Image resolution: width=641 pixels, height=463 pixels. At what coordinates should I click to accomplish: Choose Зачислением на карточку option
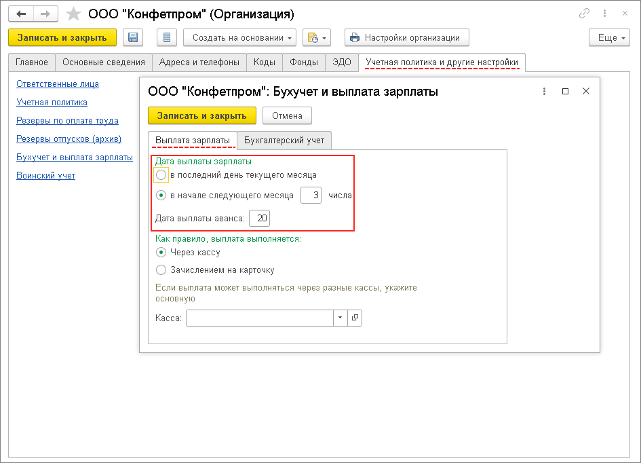161,270
